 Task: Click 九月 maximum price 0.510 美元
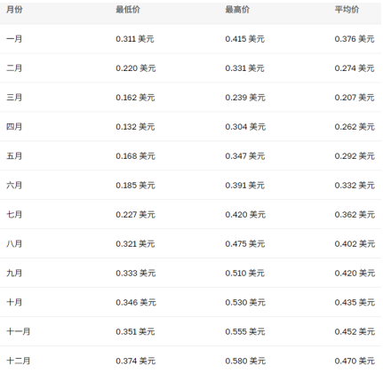(244, 273)
